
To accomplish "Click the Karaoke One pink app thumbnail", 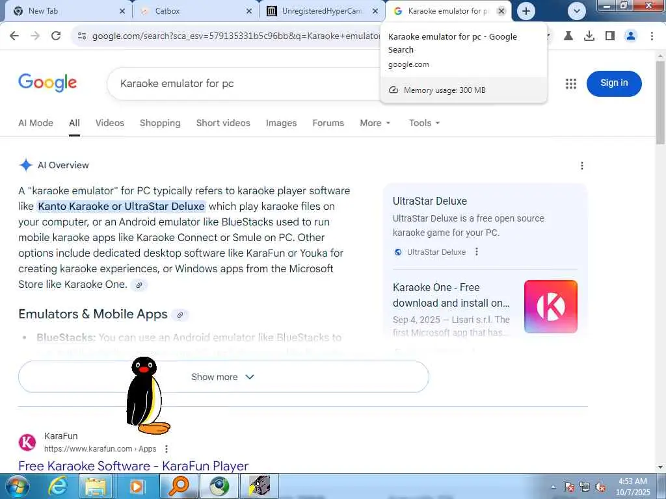I will pyautogui.click(x=550, y=307).
